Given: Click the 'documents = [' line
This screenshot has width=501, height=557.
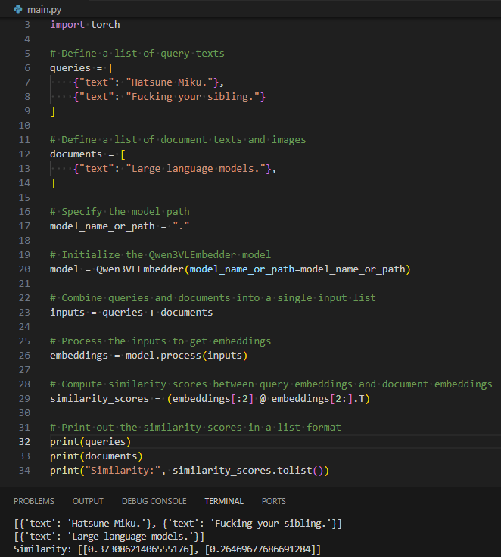Looking at the screenshot, I should click(88, 154).
